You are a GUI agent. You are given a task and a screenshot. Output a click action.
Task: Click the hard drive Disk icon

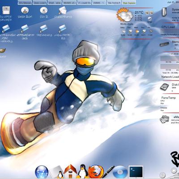coord(165,87)
